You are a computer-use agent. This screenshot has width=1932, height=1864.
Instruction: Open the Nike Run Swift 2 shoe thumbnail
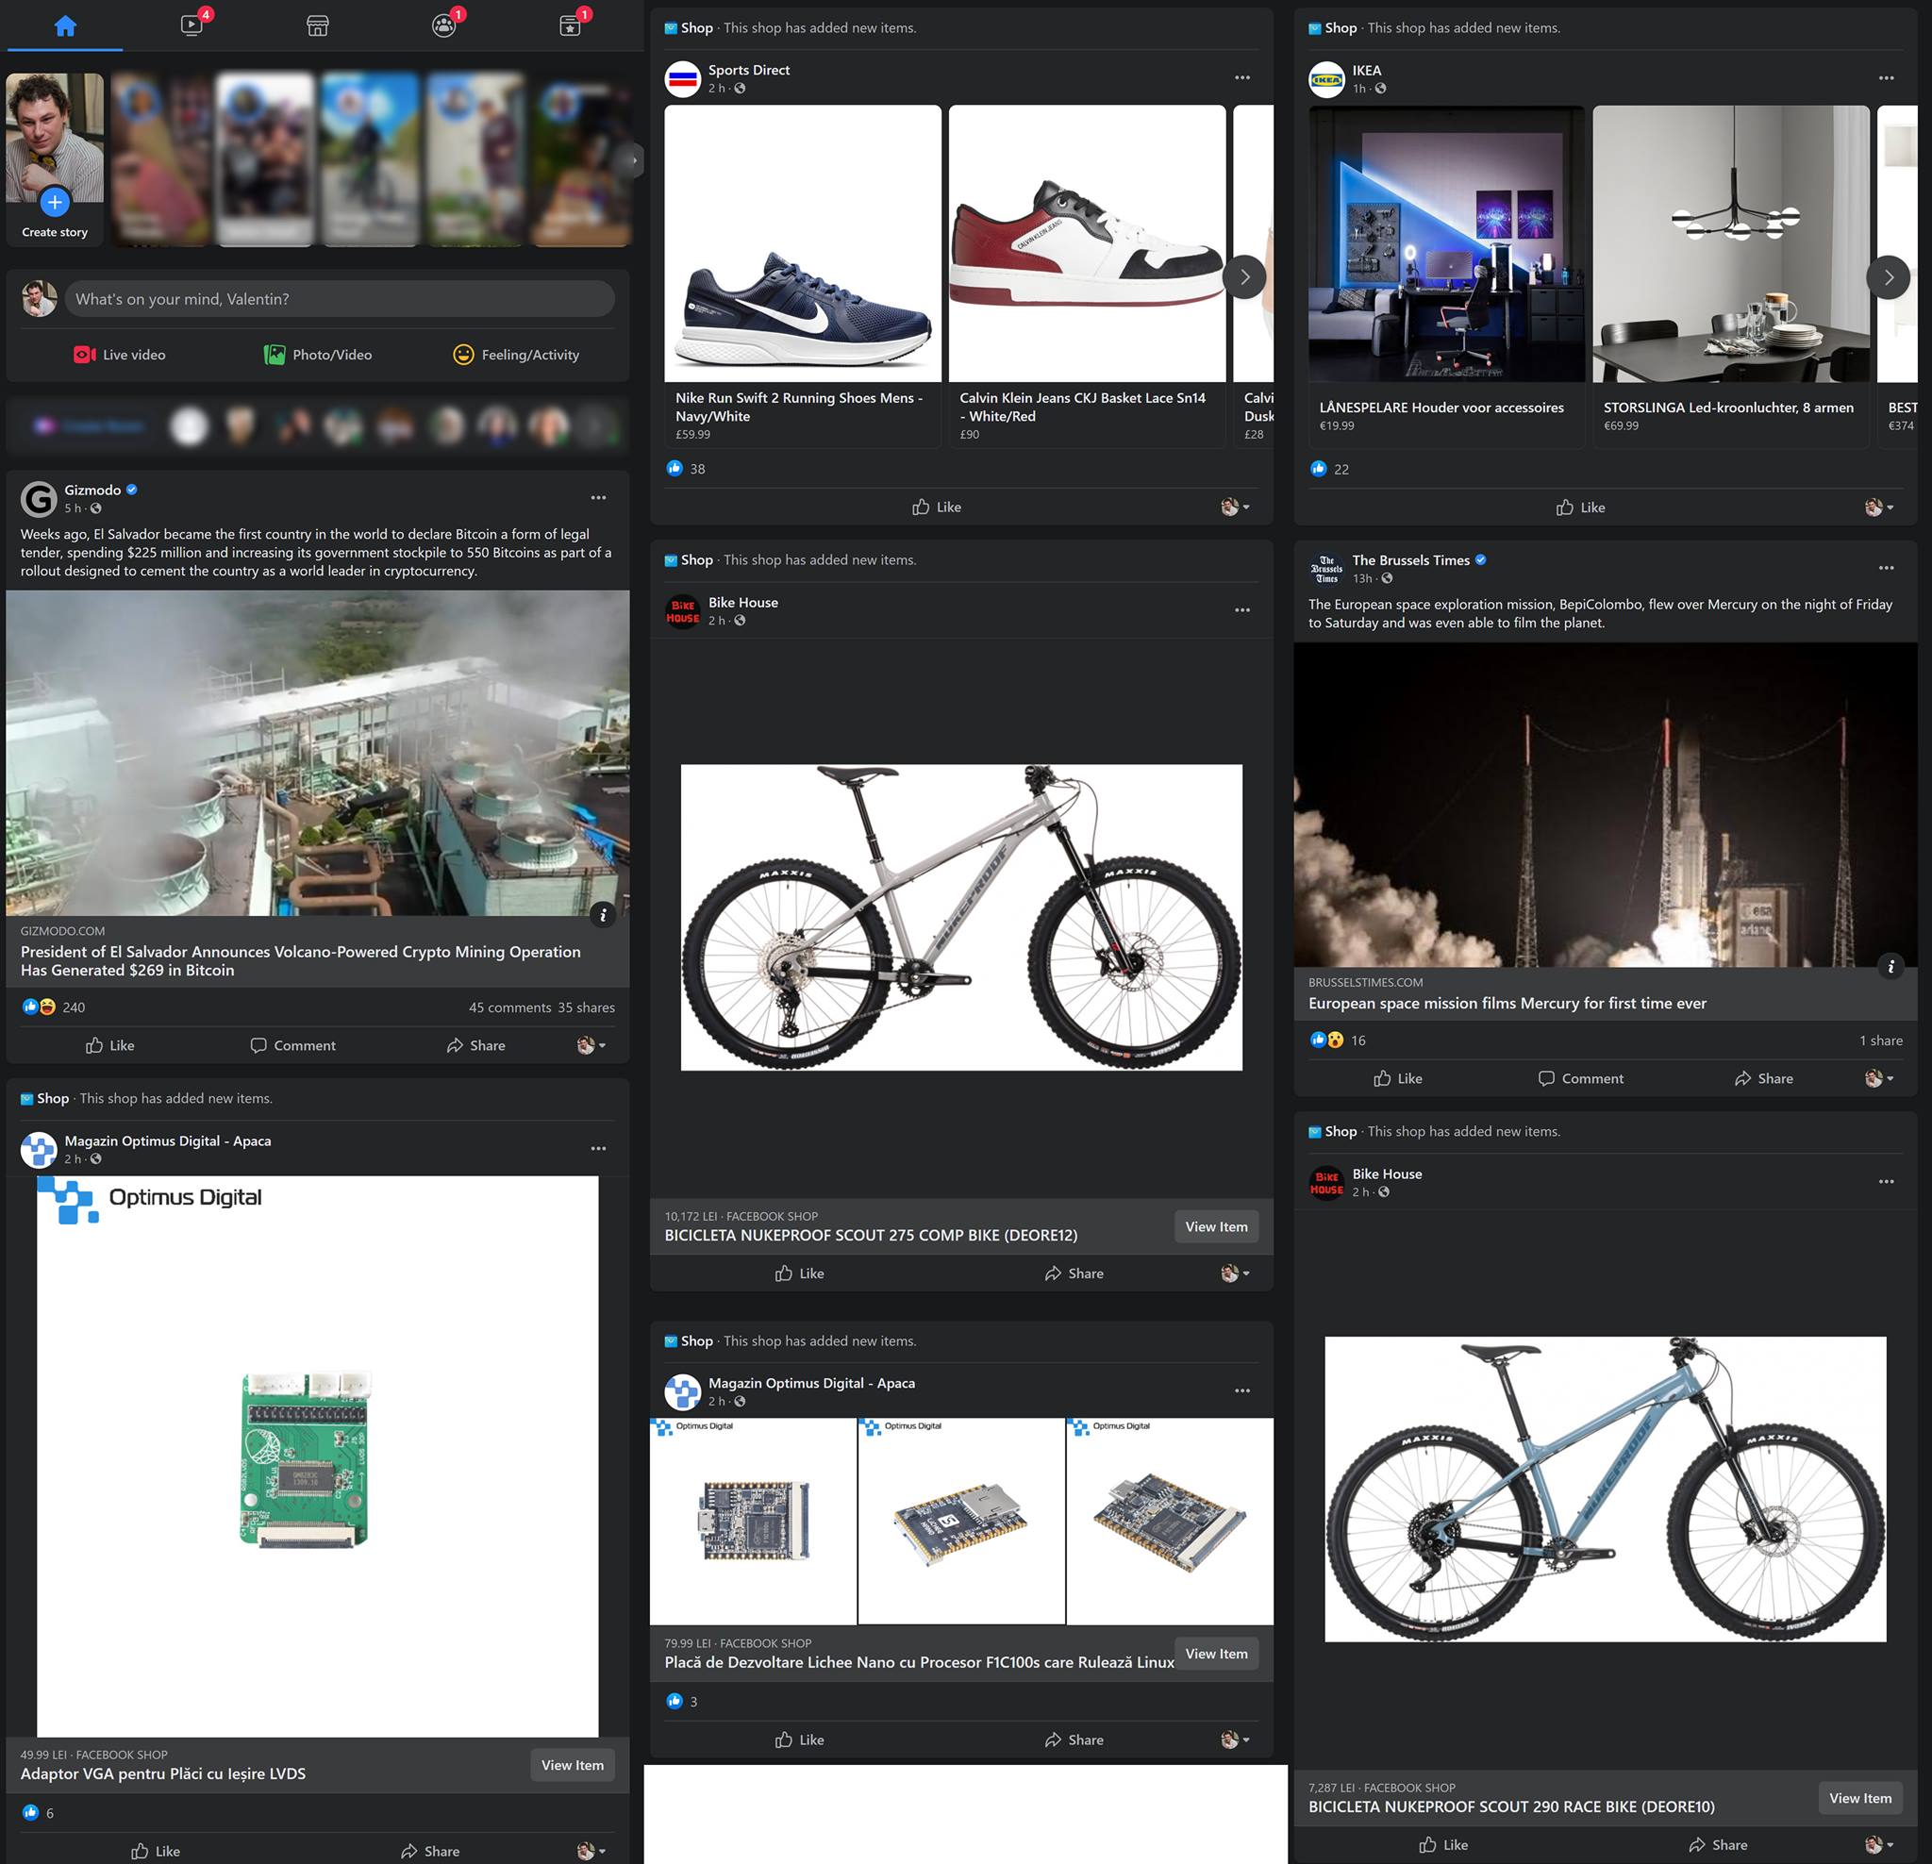[x=803, y=243]
